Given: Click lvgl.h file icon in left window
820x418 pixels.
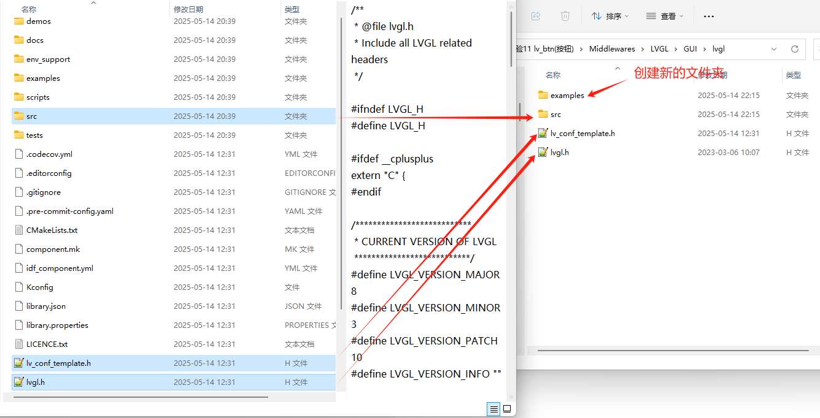Looking at the screenshot, I should tap(18, 382).
